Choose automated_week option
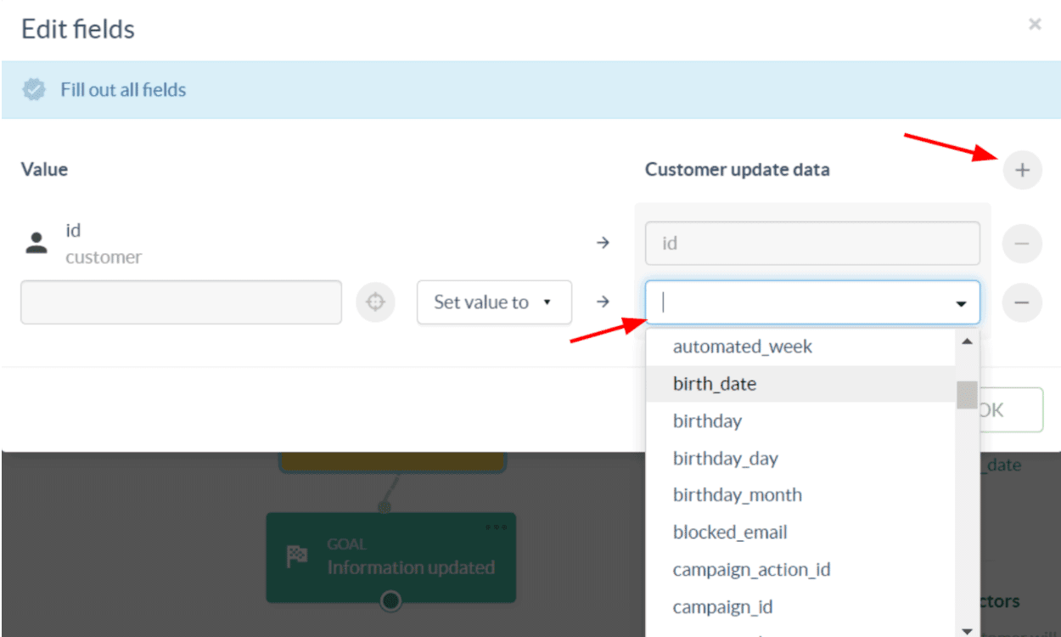The height and width of the screenshot is (637, 1061). (742, 347)
